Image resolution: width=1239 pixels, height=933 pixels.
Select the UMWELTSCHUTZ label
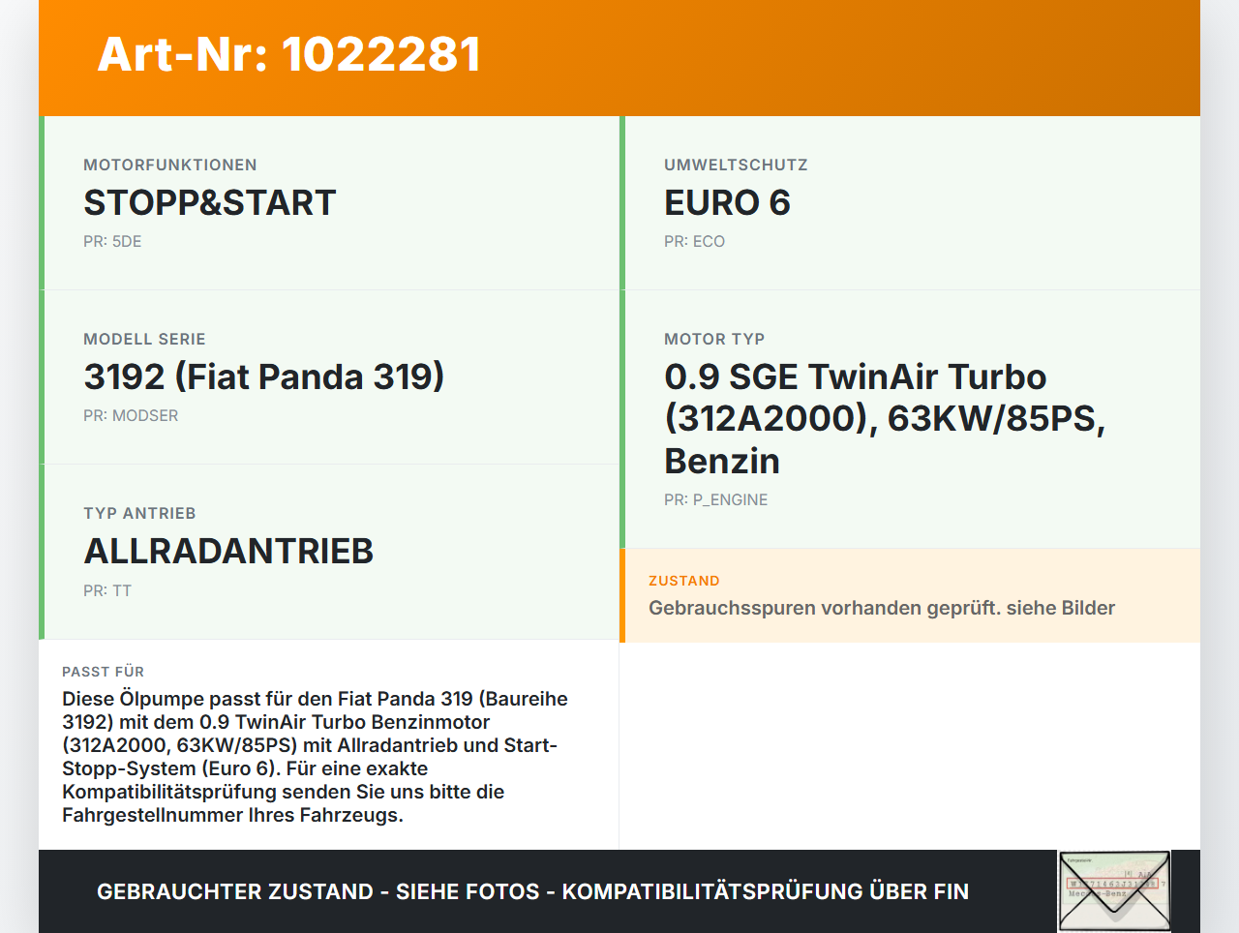(x=736, y=165)
